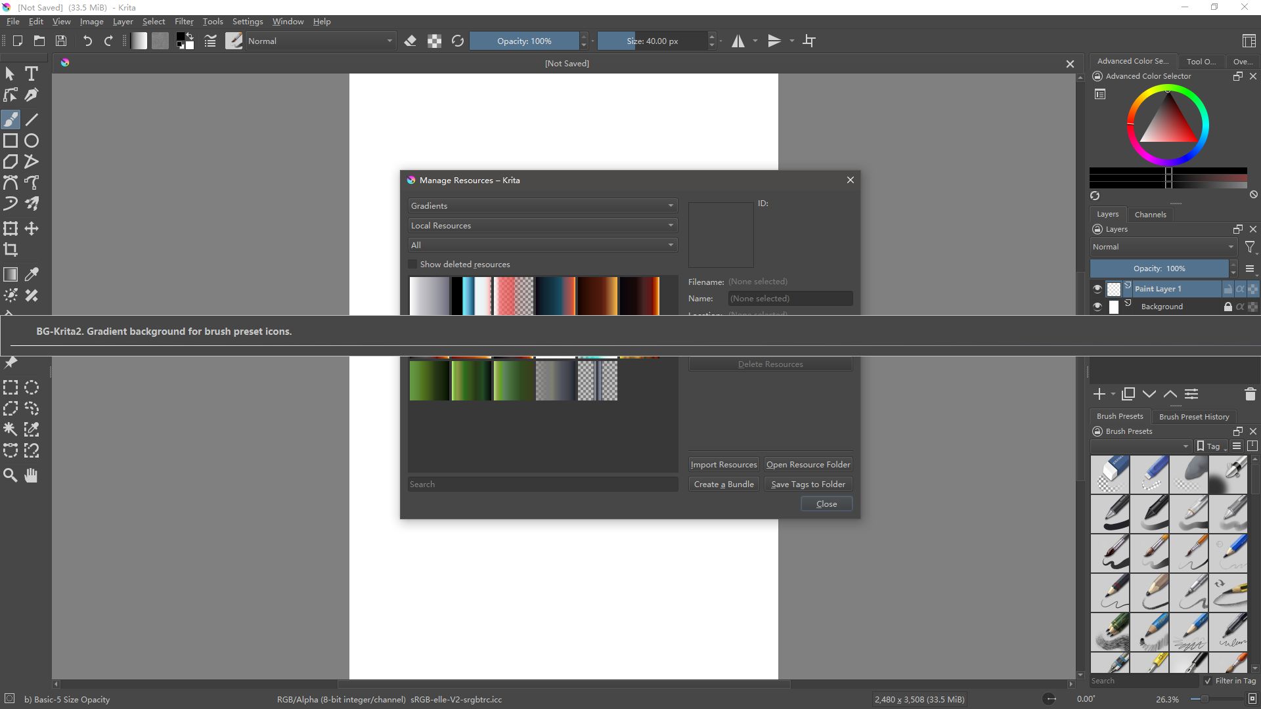The width and height of the screenshot is (1261, 709).
Task: Enable Show deleted resources checkbox
Action: pos(413,265)
